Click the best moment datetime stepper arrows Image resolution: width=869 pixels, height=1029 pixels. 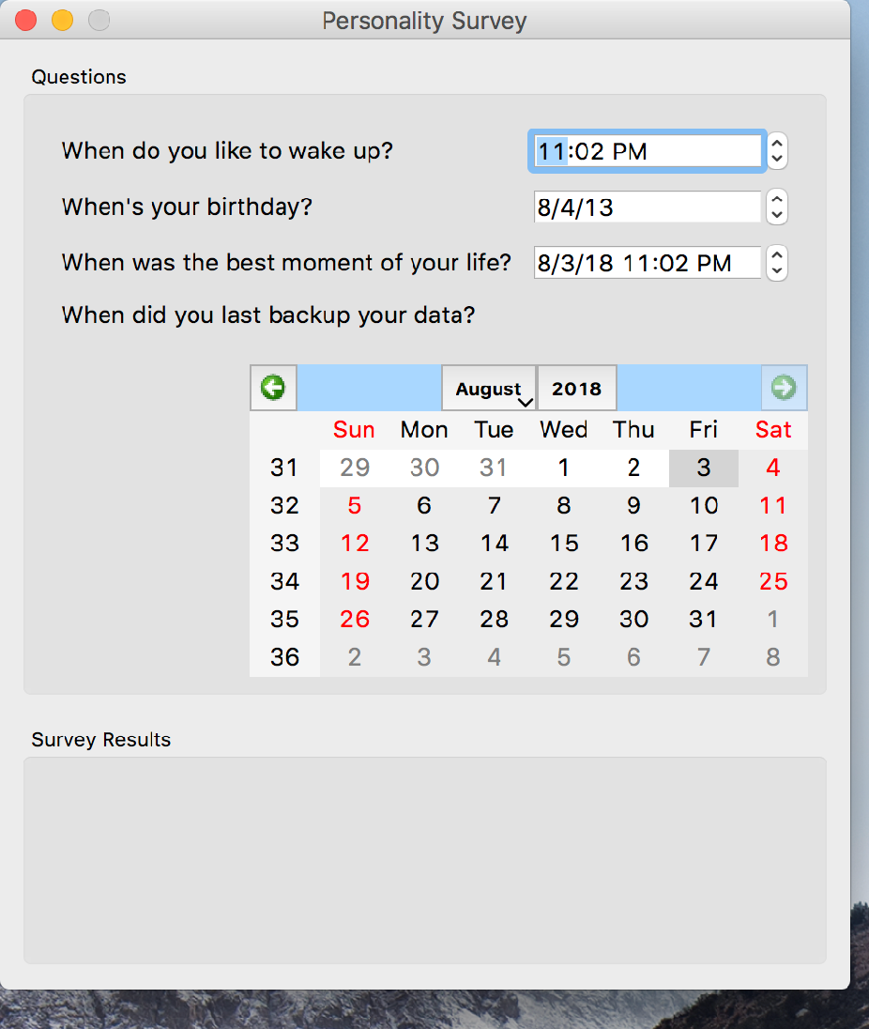pyautogui.click(x=777, y=264)
